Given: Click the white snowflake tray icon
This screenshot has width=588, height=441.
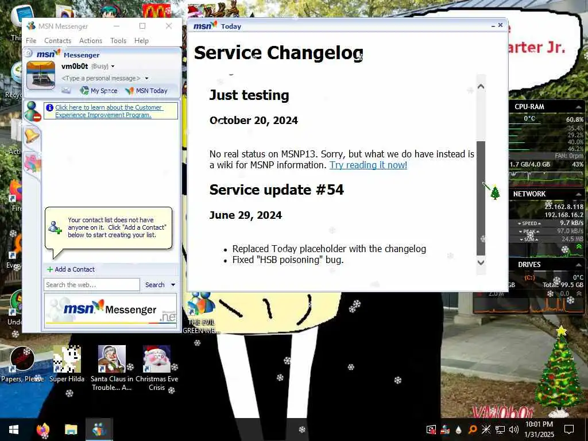Looking at the screenshot, I should (x=486, y=430).
